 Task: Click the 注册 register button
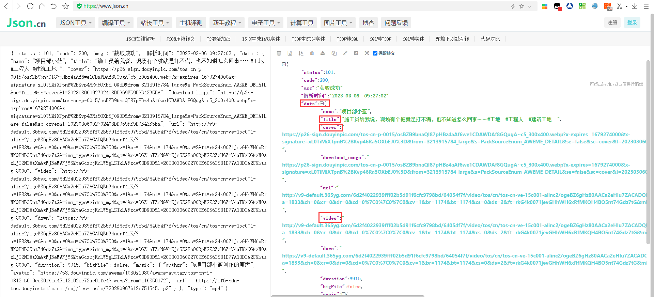click(612, 22)
